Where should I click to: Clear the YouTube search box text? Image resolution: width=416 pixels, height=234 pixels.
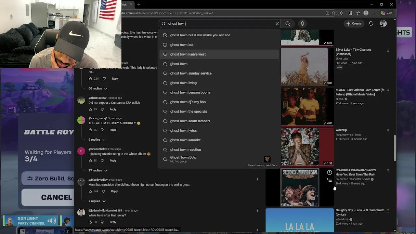[x=277, y=23]
